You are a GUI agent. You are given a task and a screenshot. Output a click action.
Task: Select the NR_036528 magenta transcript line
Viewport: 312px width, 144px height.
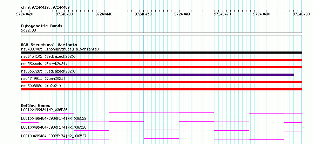161,131
